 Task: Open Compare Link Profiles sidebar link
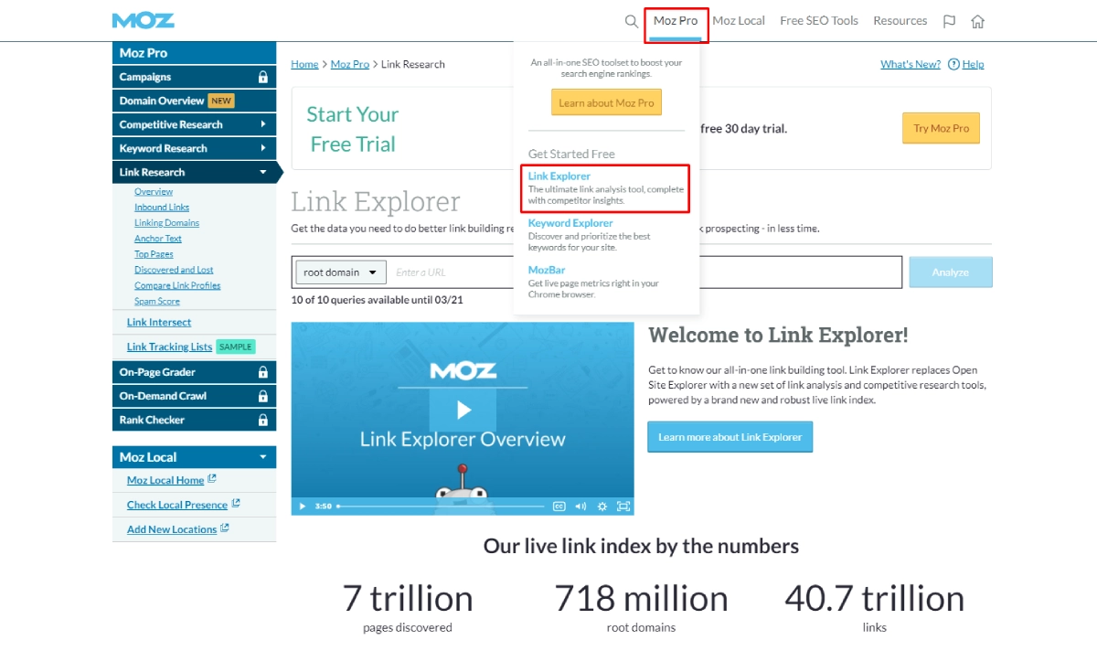(x=177, y=285)
